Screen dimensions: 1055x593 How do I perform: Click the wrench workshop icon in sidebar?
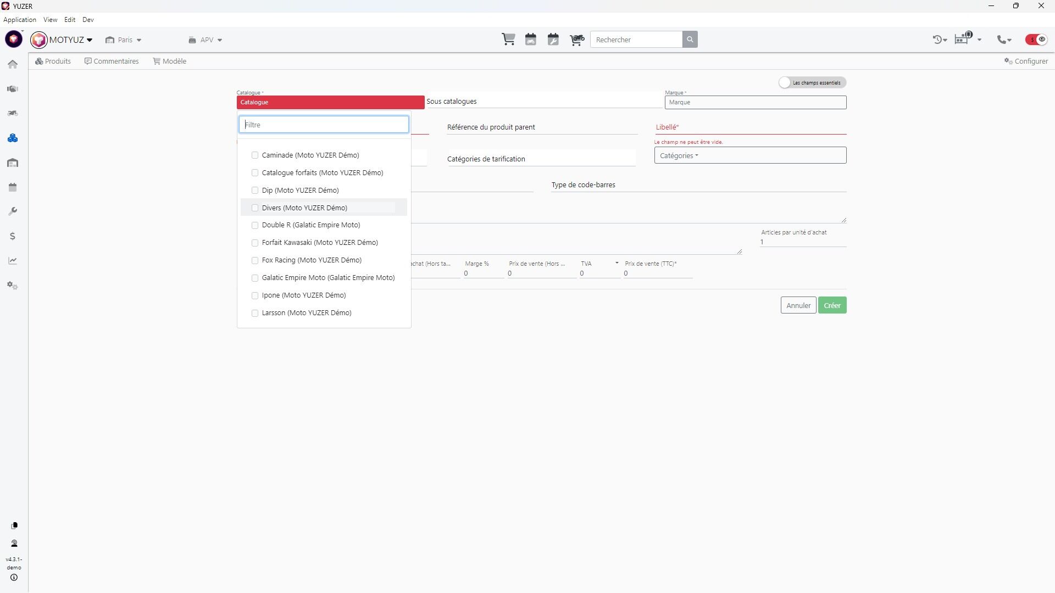(13, 211)
